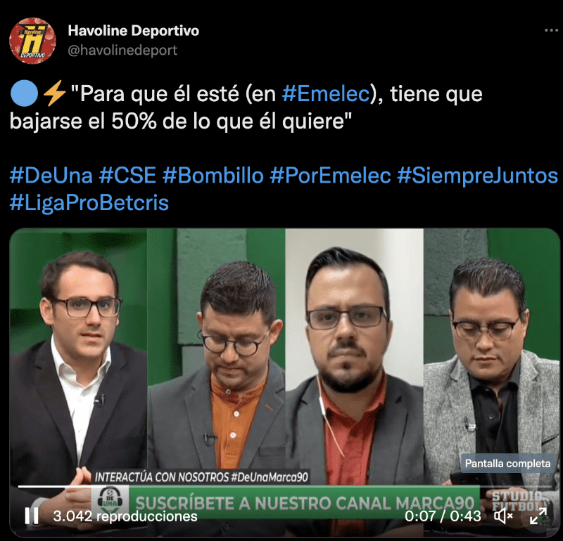Open the #PorEmelec hashtag
Image resolution: width=563 pixels, height=541 pixels.
330,176
